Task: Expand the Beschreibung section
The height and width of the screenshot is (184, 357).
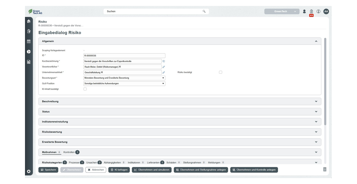Action: pos(180,101)
